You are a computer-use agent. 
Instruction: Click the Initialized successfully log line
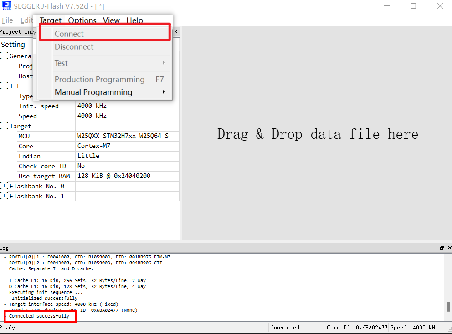pos(42,299)
